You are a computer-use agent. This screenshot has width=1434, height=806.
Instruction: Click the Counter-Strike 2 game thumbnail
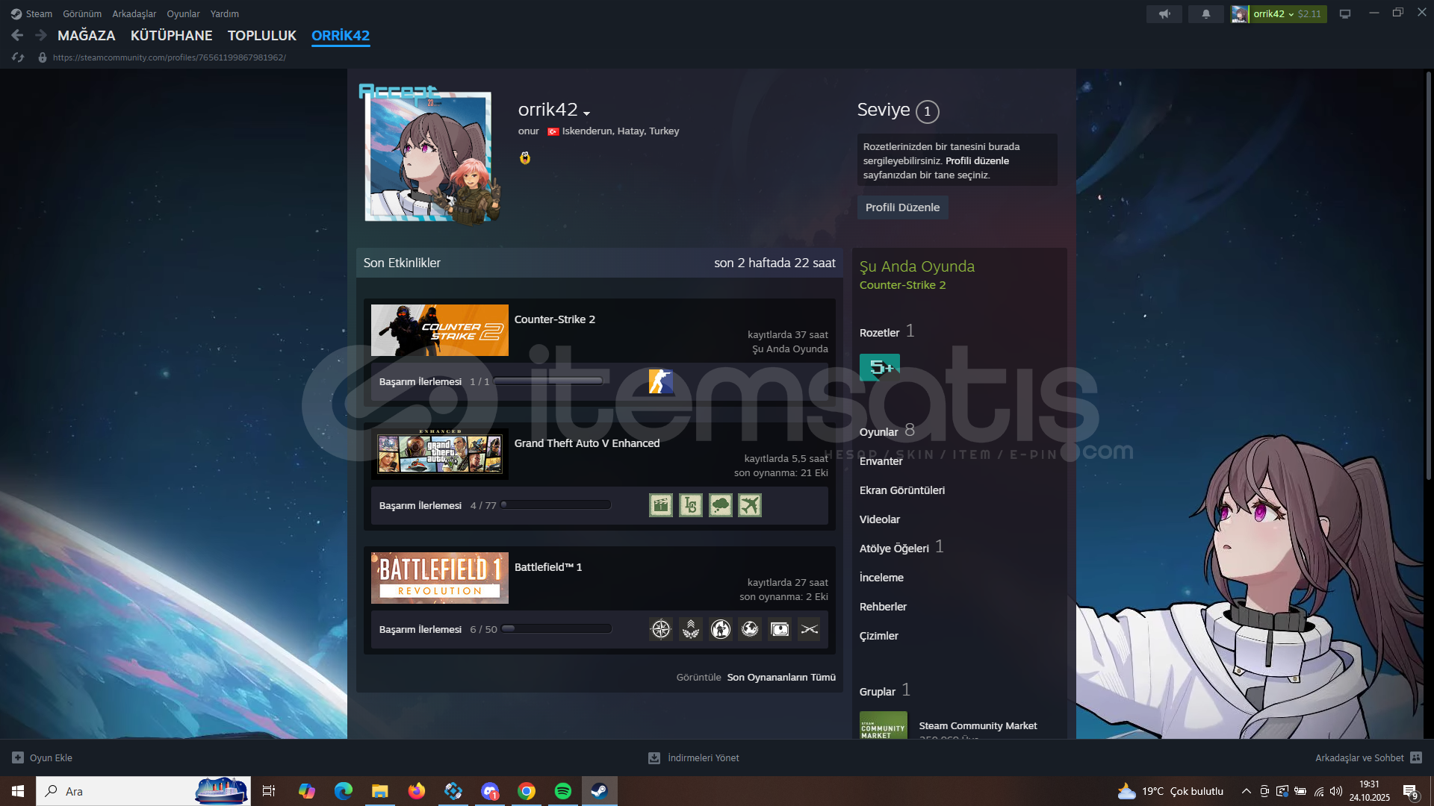point(439,330)
